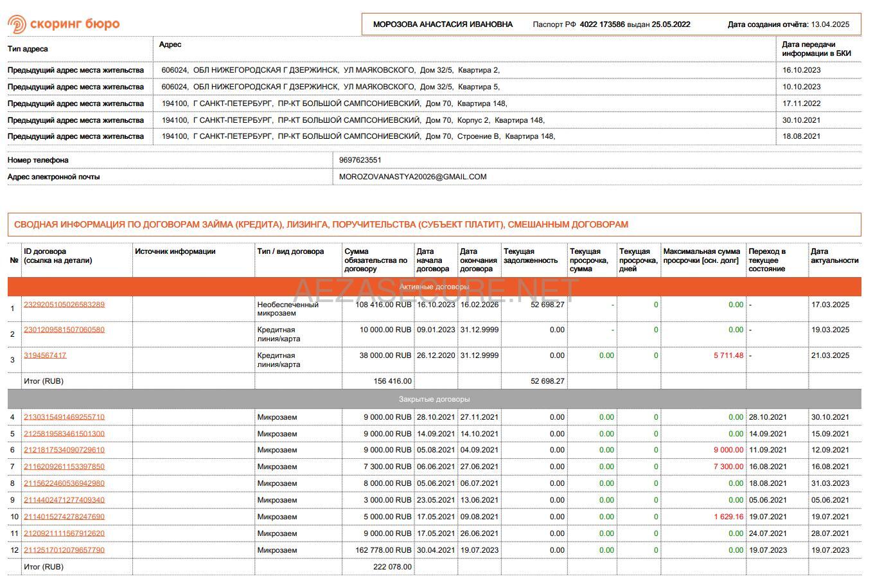This screenshot has width=873, height=581.
Task: Click column header Тип / вид договора
Action: point(290,251)
